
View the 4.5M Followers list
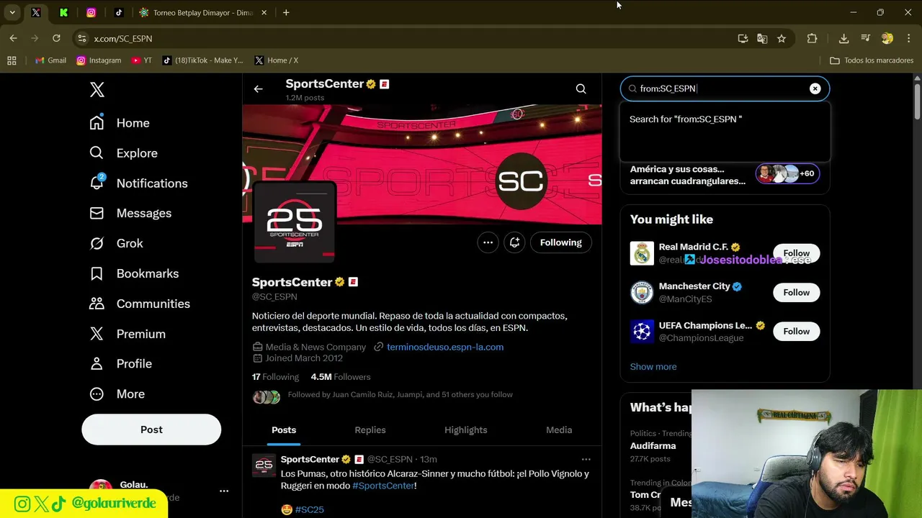(341, 377)
